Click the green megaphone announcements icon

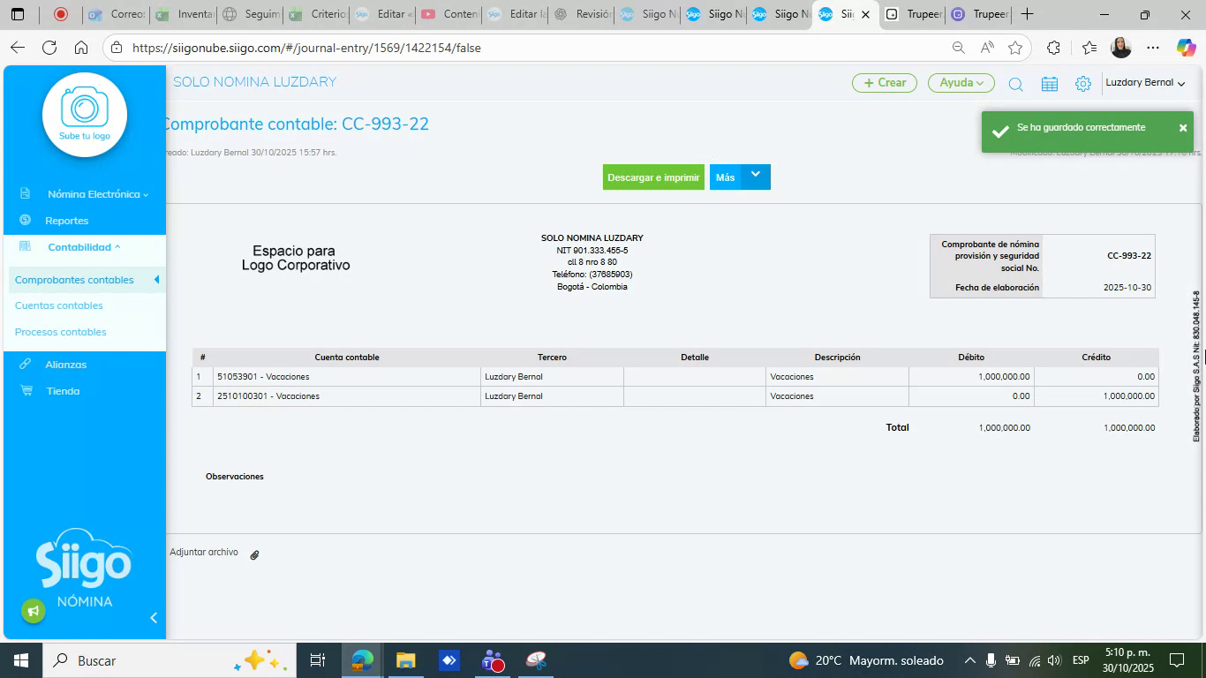click(x=34, y=611)
